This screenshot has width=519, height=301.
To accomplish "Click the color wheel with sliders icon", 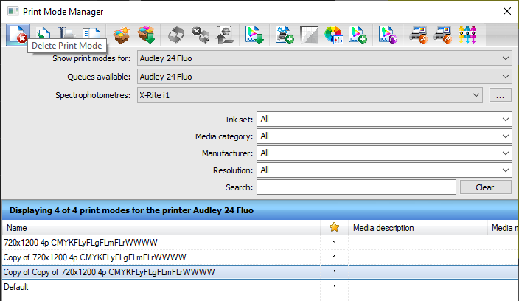I will 333,35.
